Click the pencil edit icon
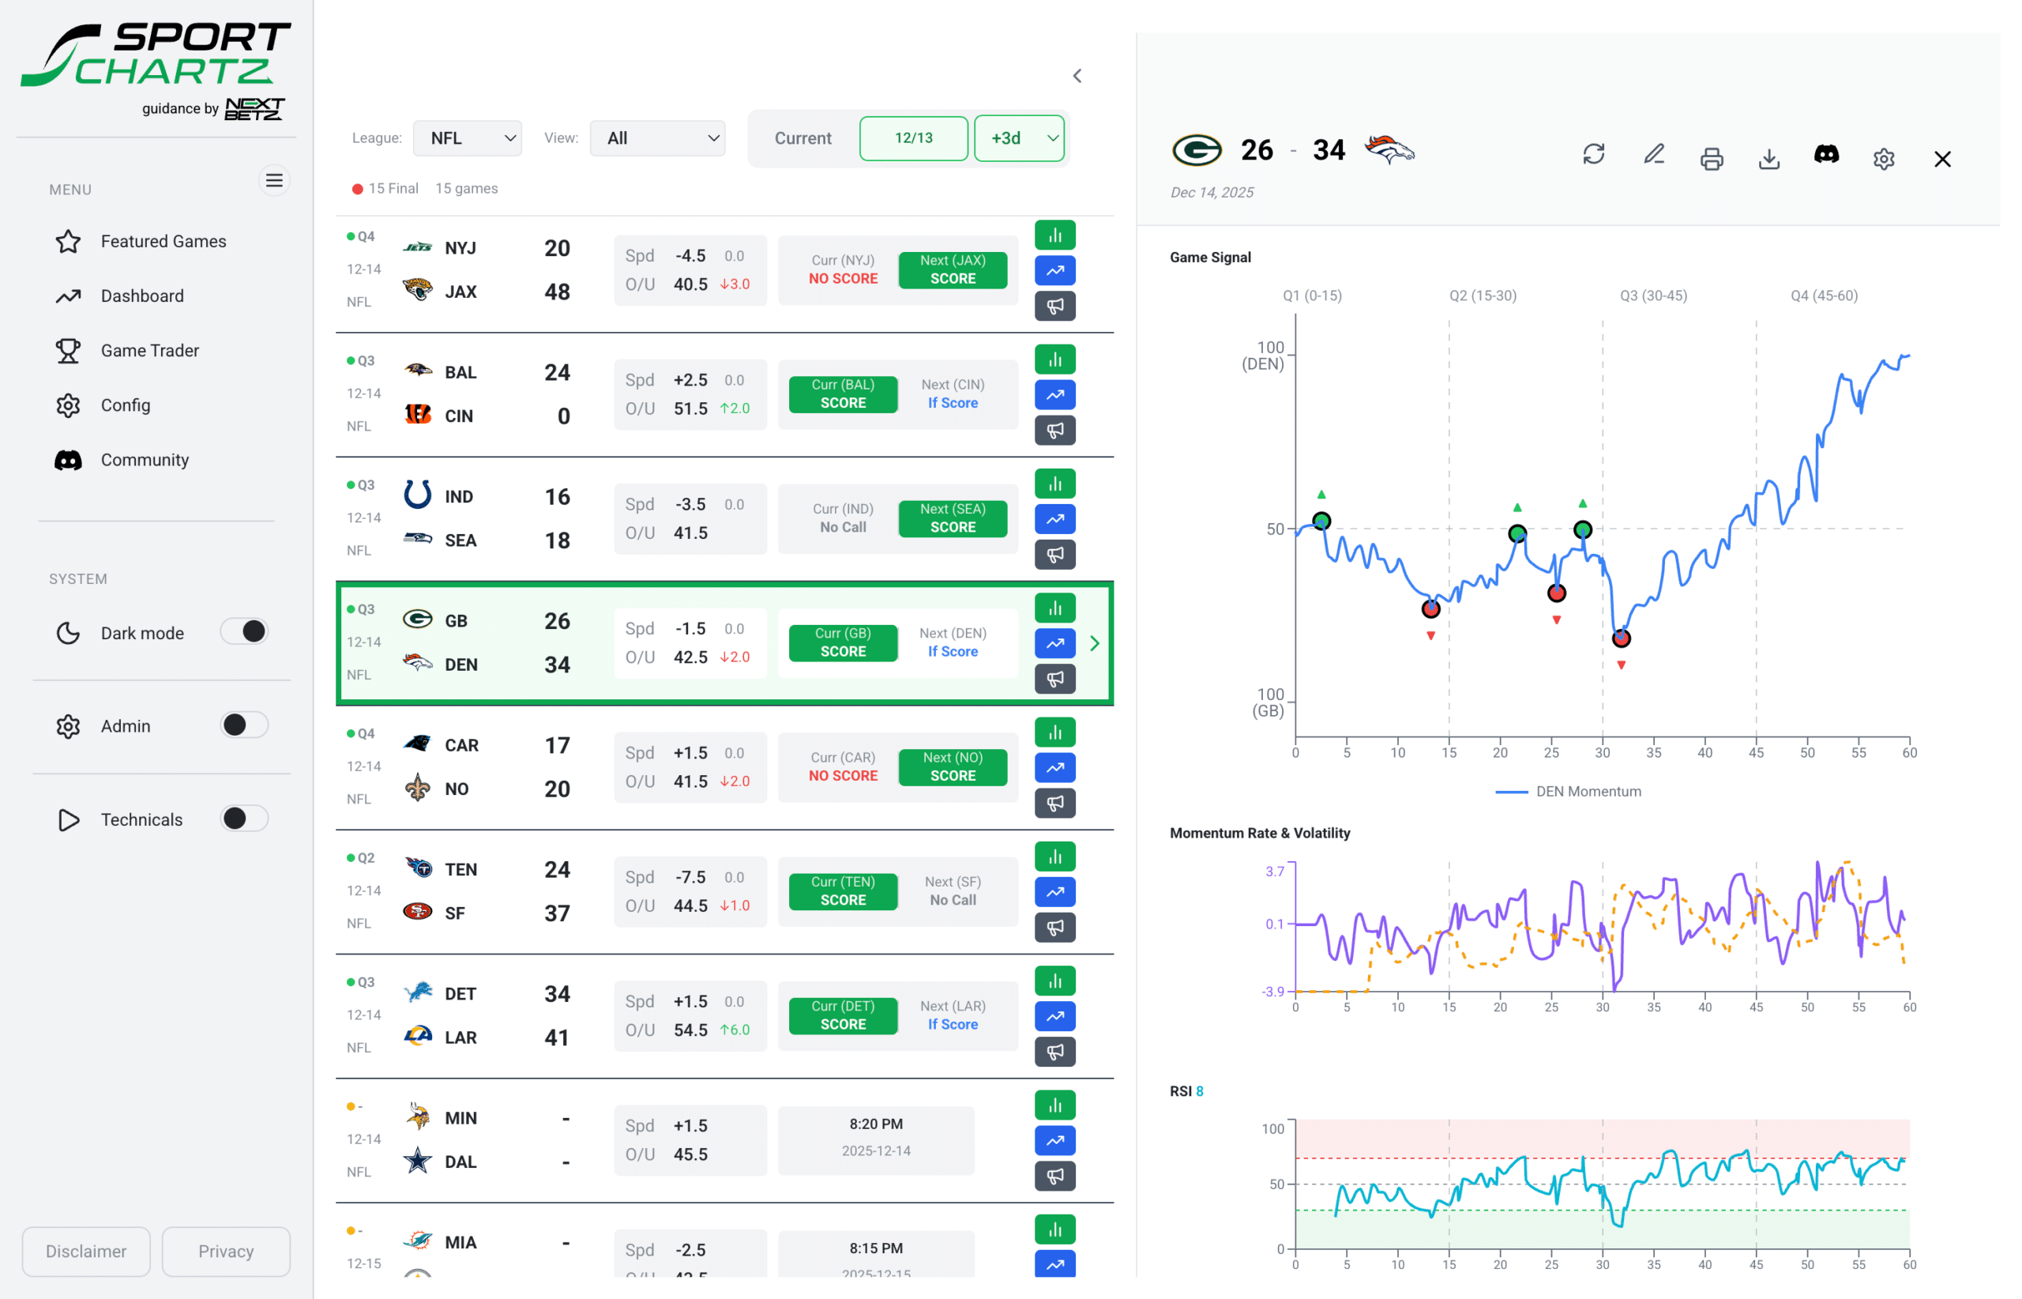The image size is (2022, 1299). 1653,156
